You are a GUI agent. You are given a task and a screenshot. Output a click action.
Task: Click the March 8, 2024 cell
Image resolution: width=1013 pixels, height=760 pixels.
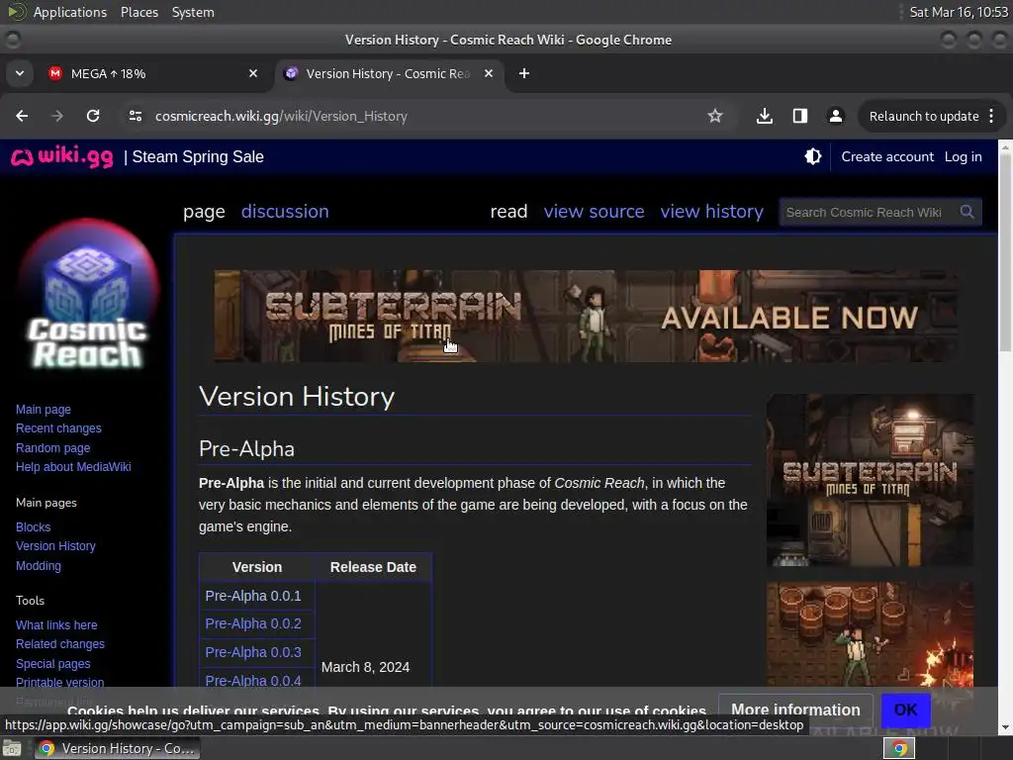[366, 667]
